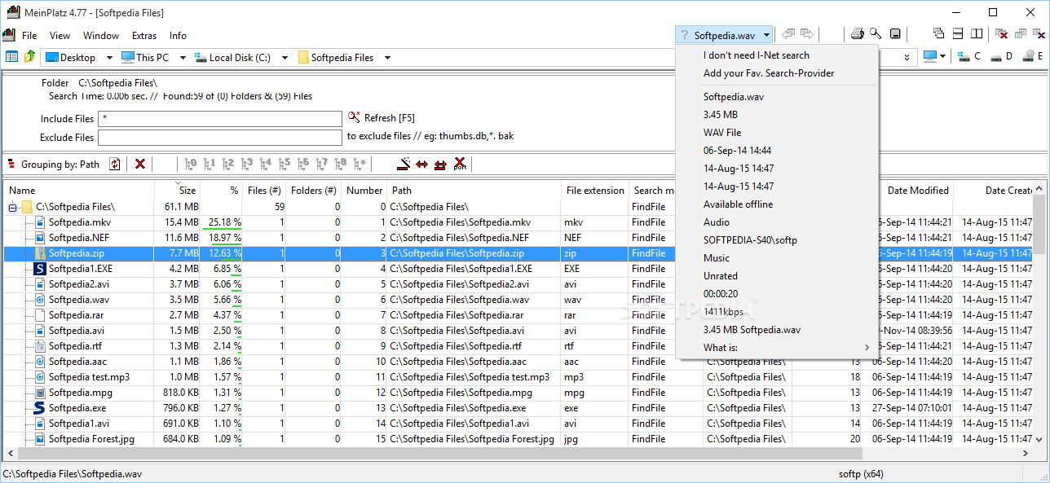Open the Extras menu

pyautogui.click(x=144, y=36)
